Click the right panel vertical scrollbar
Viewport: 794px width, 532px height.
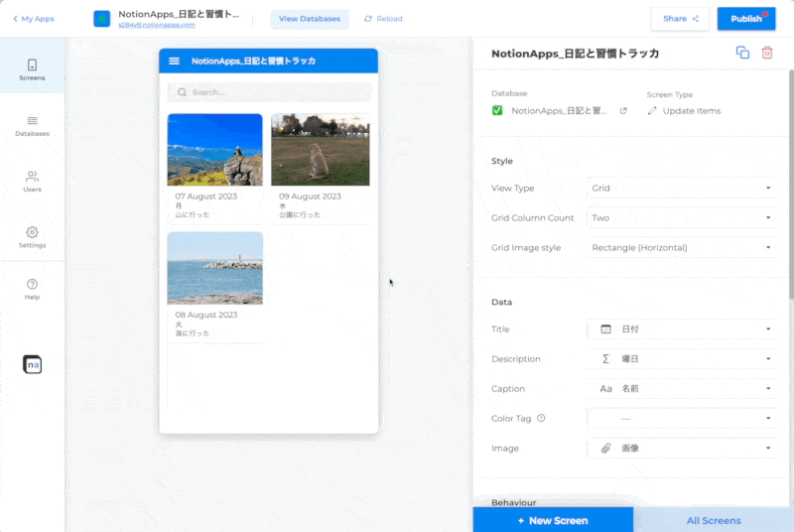[791, 185]
